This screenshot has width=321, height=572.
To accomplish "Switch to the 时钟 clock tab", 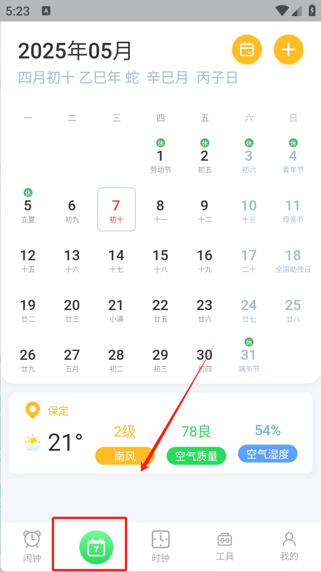I will tap(161, 546).
